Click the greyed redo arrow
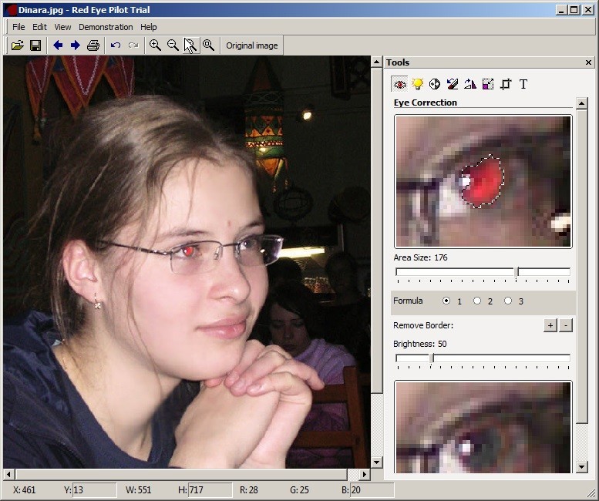 pyautogui.click(x=133, y=45)
